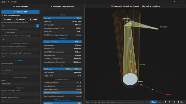Click the Calculate OTA button
Screen dimensions: 186x104
coord(20,12)
